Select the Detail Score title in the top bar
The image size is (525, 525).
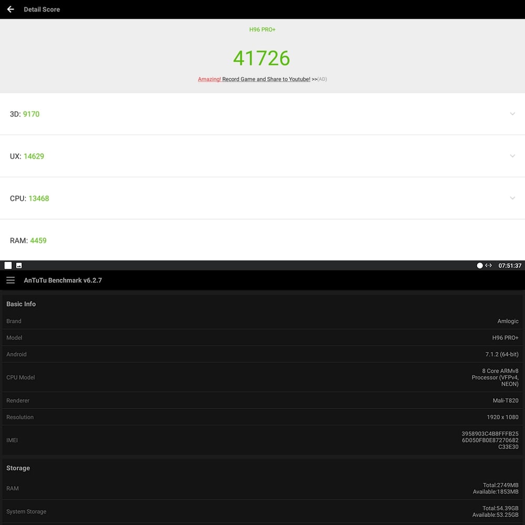click(41, 9)
